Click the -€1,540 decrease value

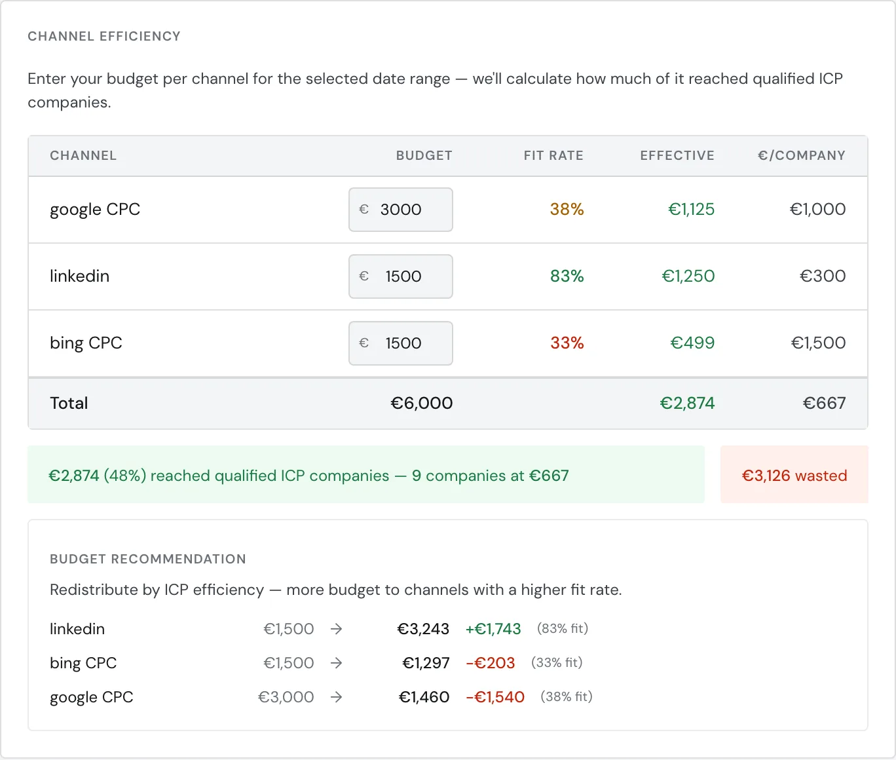click(495, 697)
